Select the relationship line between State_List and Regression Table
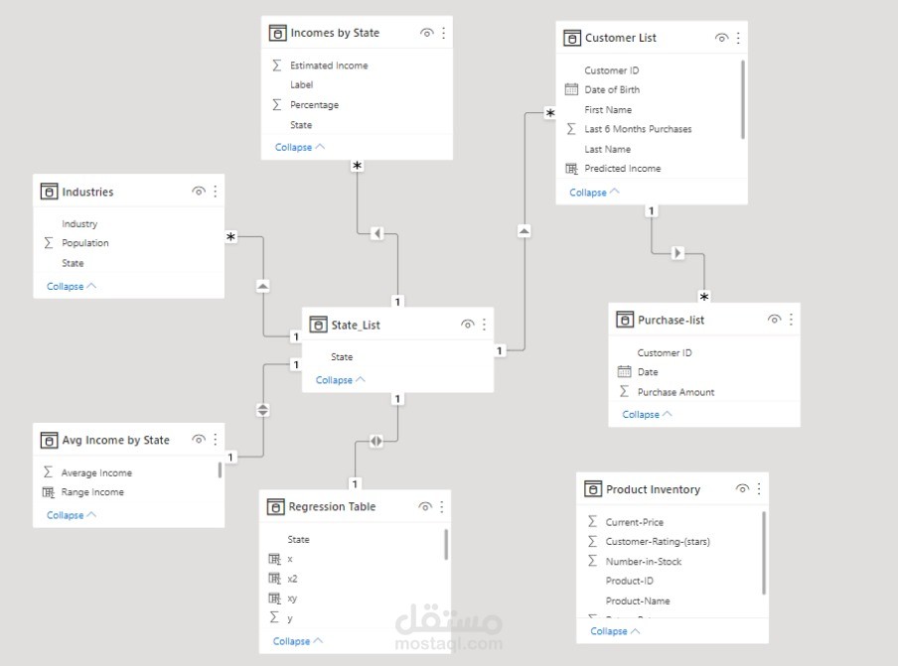The height and width of the screenshot is (666, 898). click(x=375, y=440)
